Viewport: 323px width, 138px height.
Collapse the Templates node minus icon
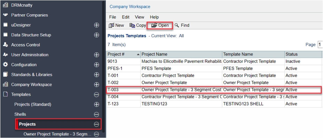97,94
